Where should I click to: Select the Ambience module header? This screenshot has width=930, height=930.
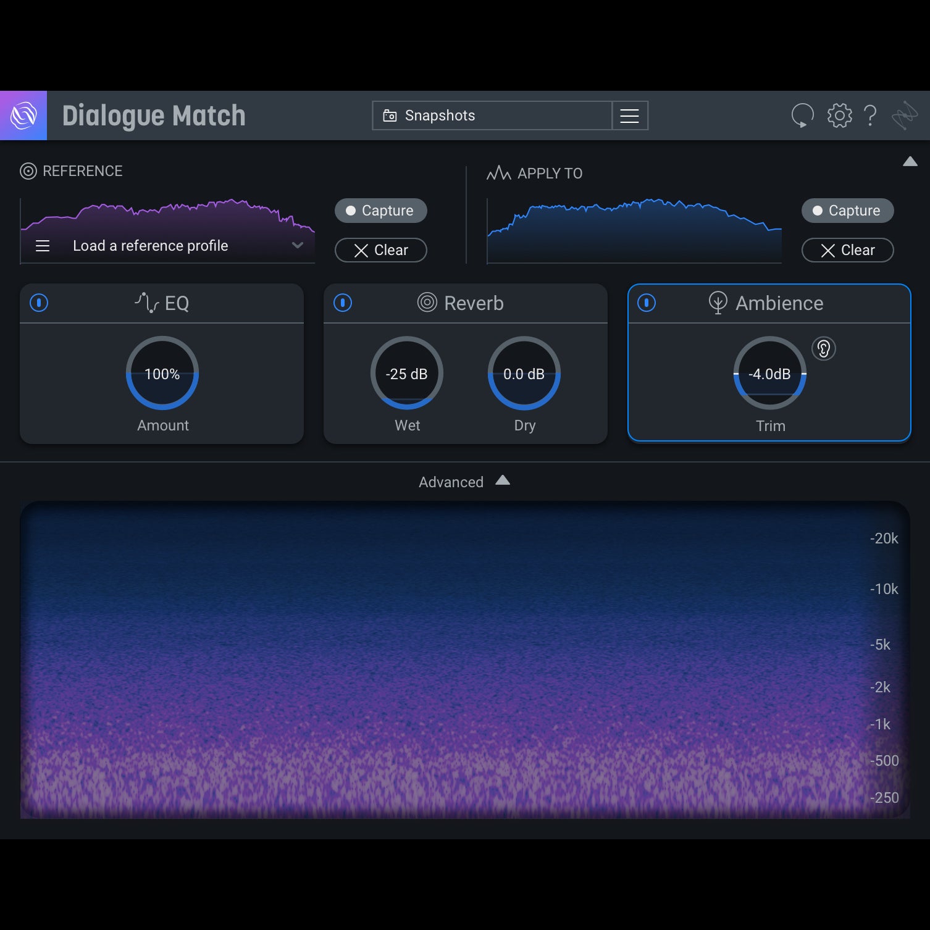(769, 303)
